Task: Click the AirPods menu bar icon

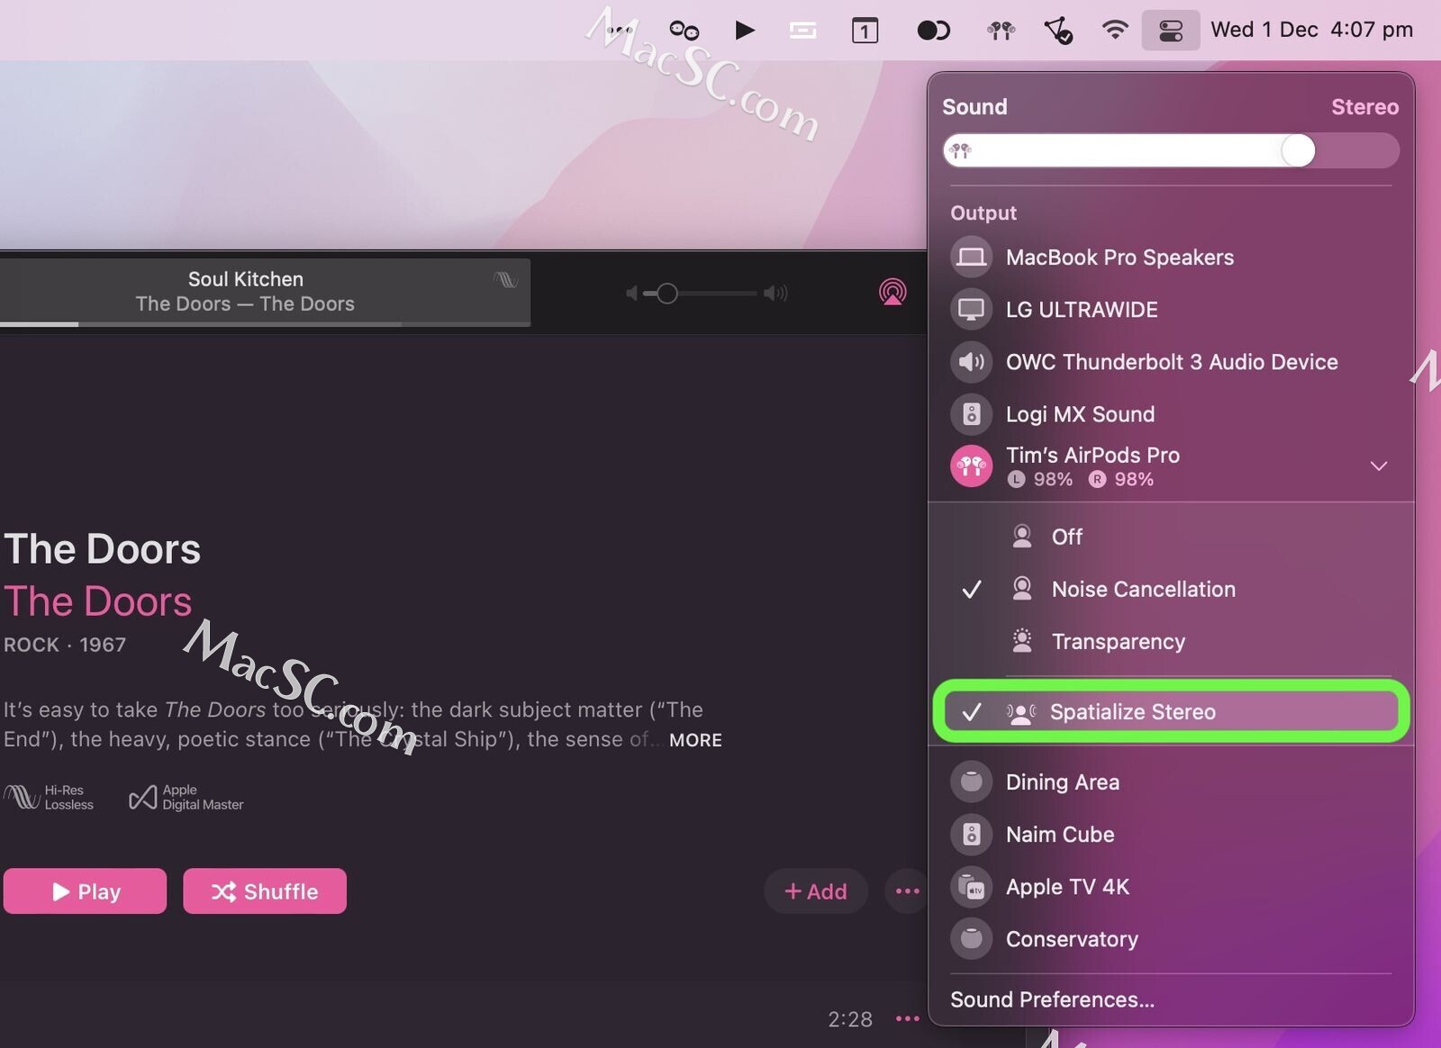Action: [x=1001, y=31]
